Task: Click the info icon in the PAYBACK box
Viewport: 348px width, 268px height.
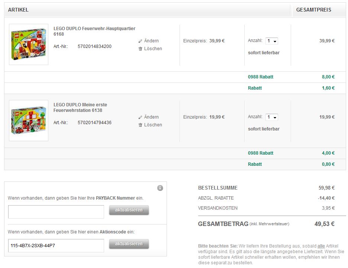Action: (160, 188)
